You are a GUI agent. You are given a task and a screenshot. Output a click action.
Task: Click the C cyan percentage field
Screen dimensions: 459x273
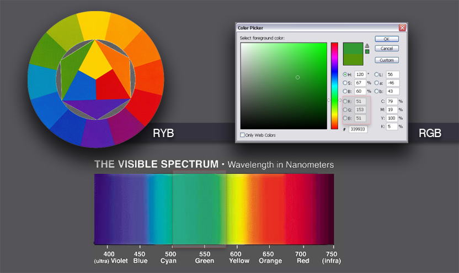pyautogui.click(x=392, y=102)
